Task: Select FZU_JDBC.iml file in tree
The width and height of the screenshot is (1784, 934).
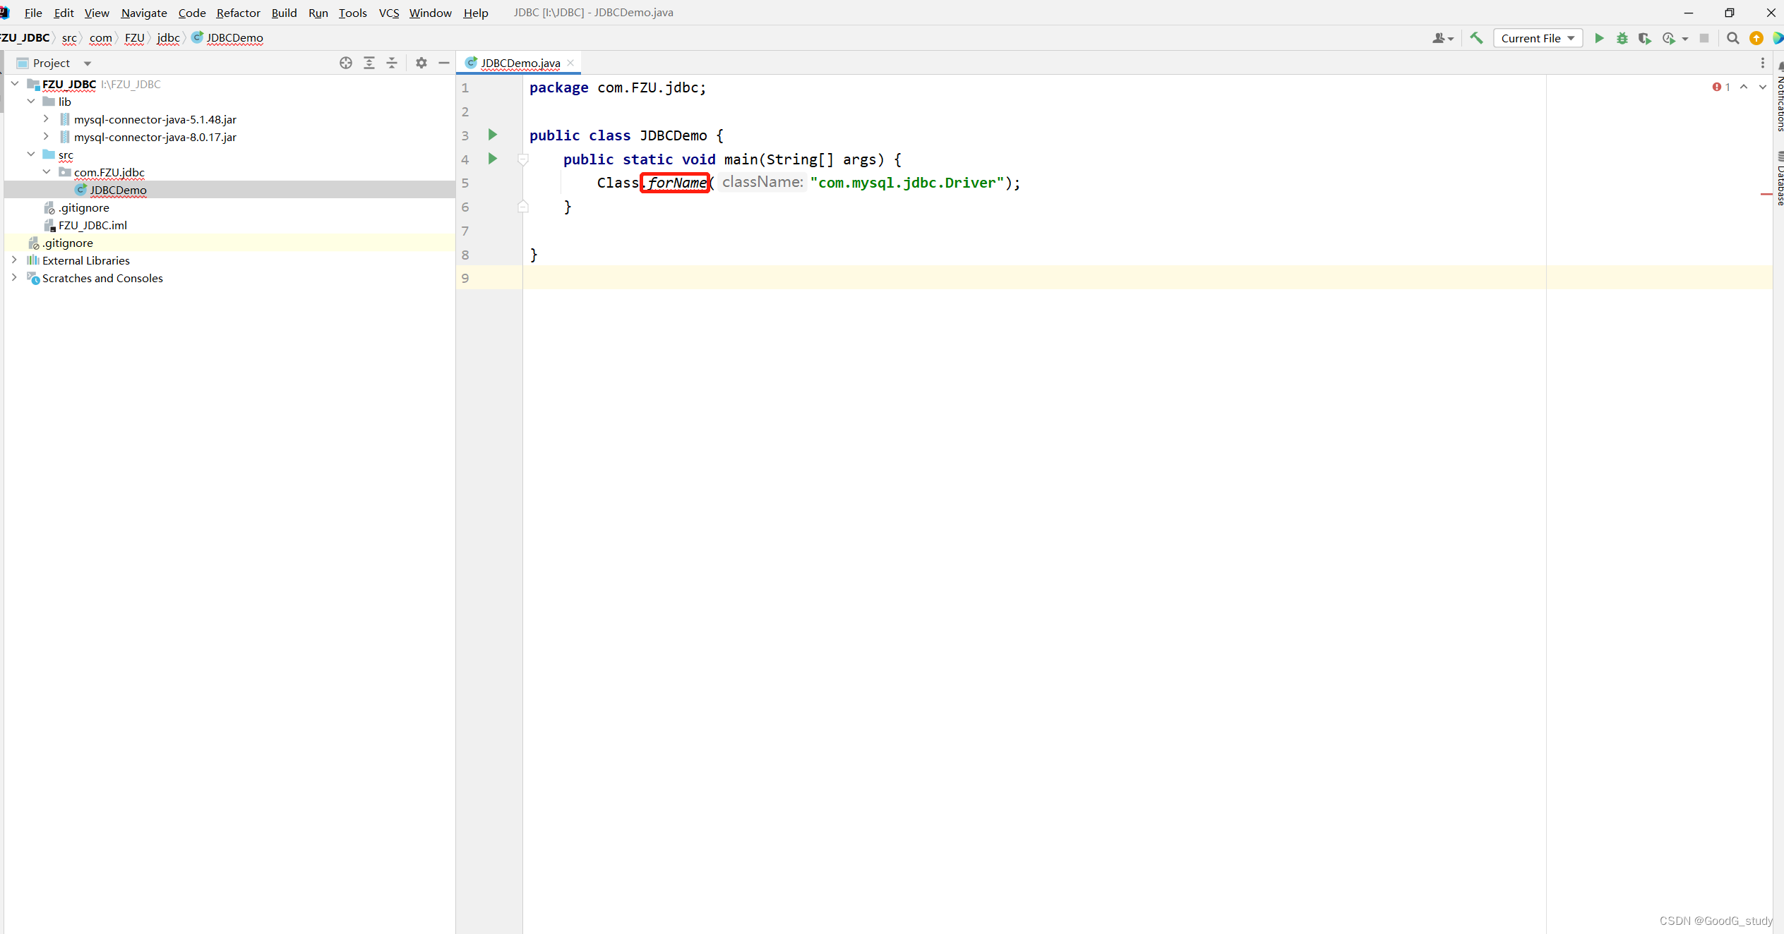Action: (x=92, y=225)
